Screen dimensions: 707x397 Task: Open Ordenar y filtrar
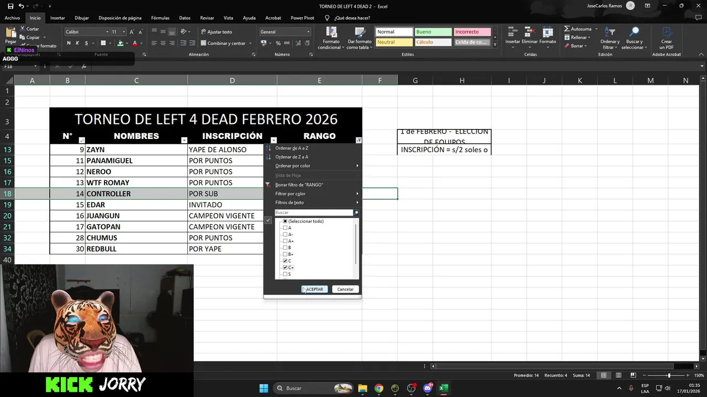pos(610,37)
